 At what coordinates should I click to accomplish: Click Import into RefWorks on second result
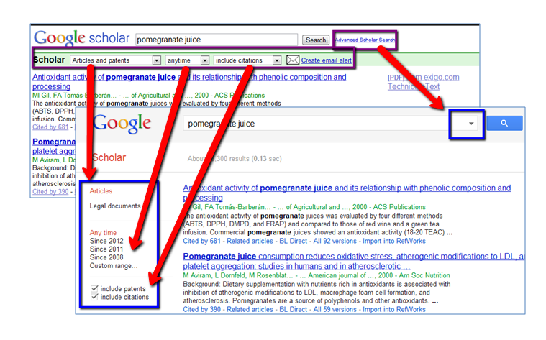click(394, 309)
